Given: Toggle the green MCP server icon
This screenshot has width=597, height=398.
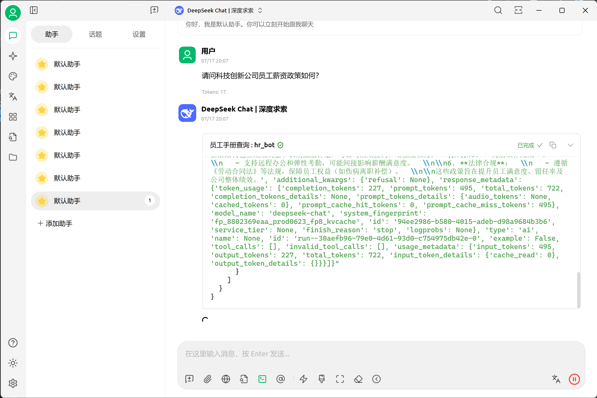Looking at the screenshot, I should coord(262,379).
